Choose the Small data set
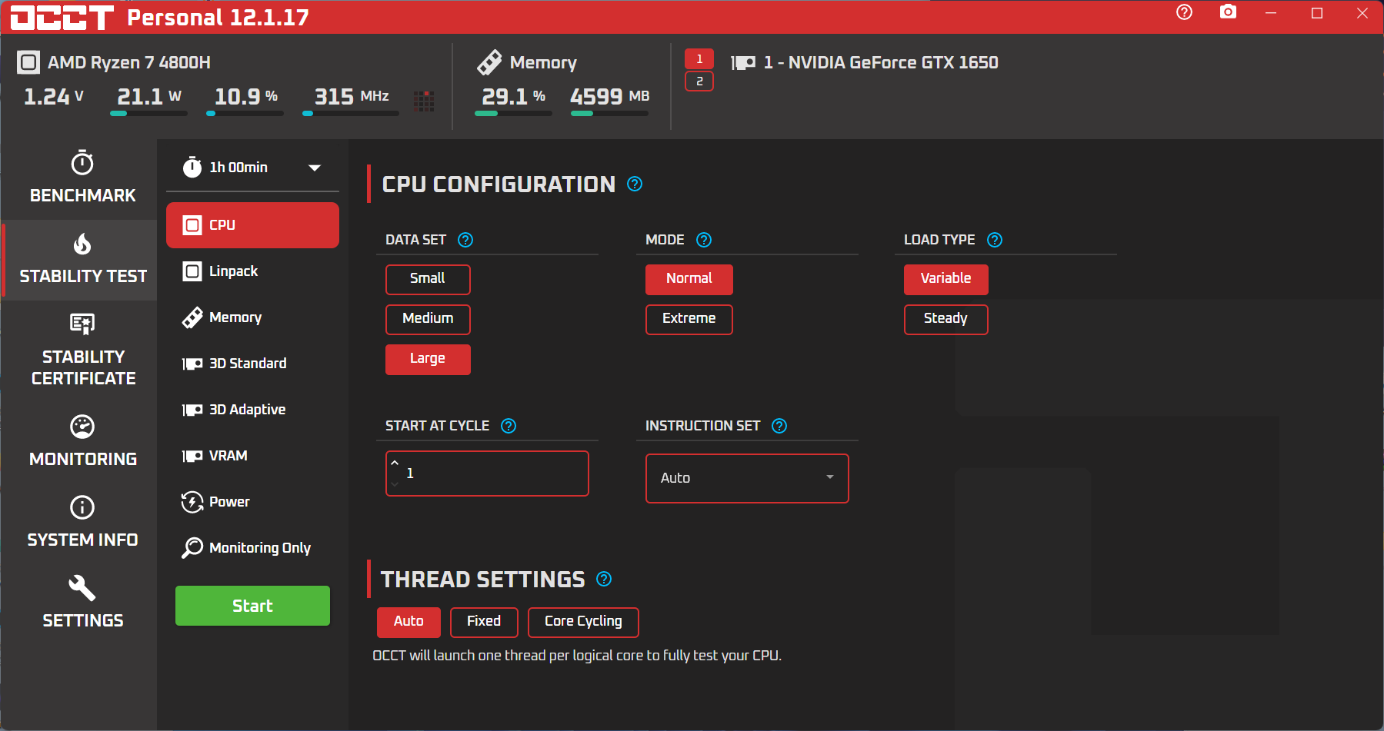The width and height of the screenshot is (1384, 731). [428, 279]
